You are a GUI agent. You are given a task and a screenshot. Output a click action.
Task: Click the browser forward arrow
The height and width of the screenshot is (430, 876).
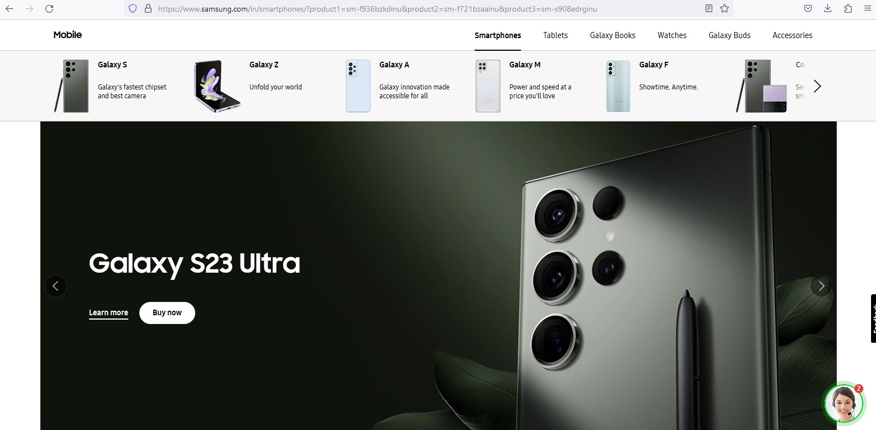[29, 9]
